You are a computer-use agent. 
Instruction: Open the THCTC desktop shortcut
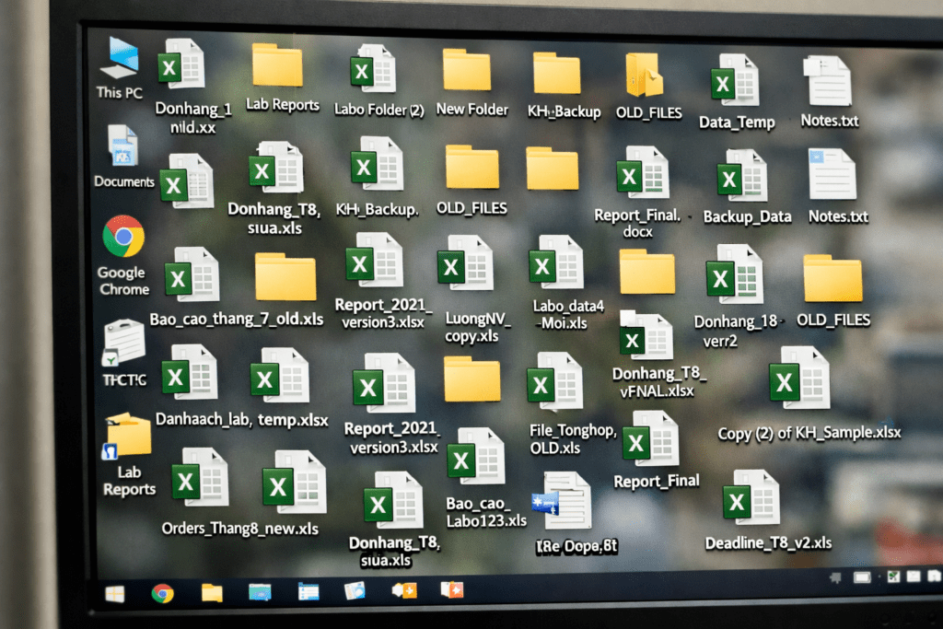point(123,344)
